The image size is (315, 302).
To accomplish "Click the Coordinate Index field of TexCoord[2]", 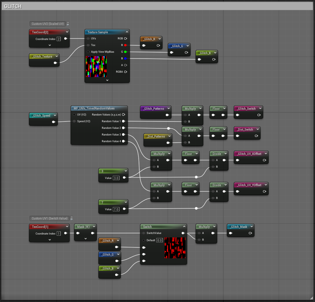I will pyautogui.click(x=59, y=39).
